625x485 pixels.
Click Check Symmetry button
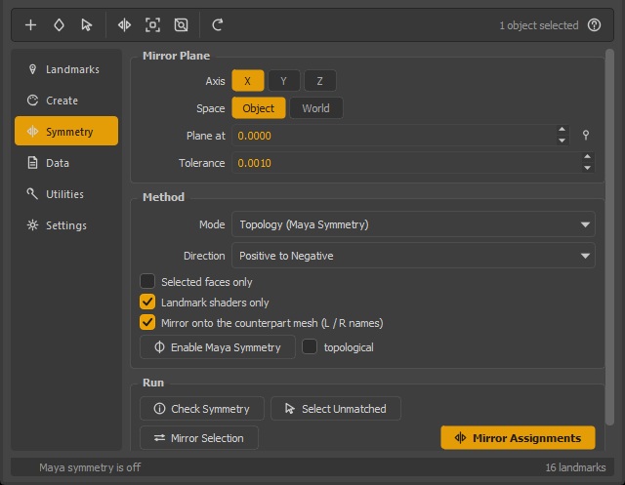pyautogui.click(x=202, y=409)
